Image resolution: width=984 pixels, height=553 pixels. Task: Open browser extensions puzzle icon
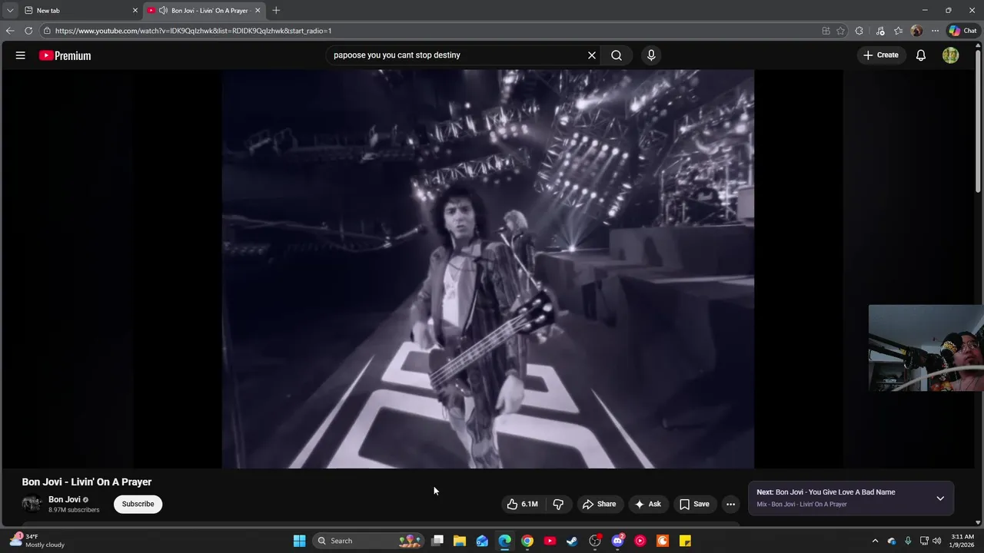point(859,31)
